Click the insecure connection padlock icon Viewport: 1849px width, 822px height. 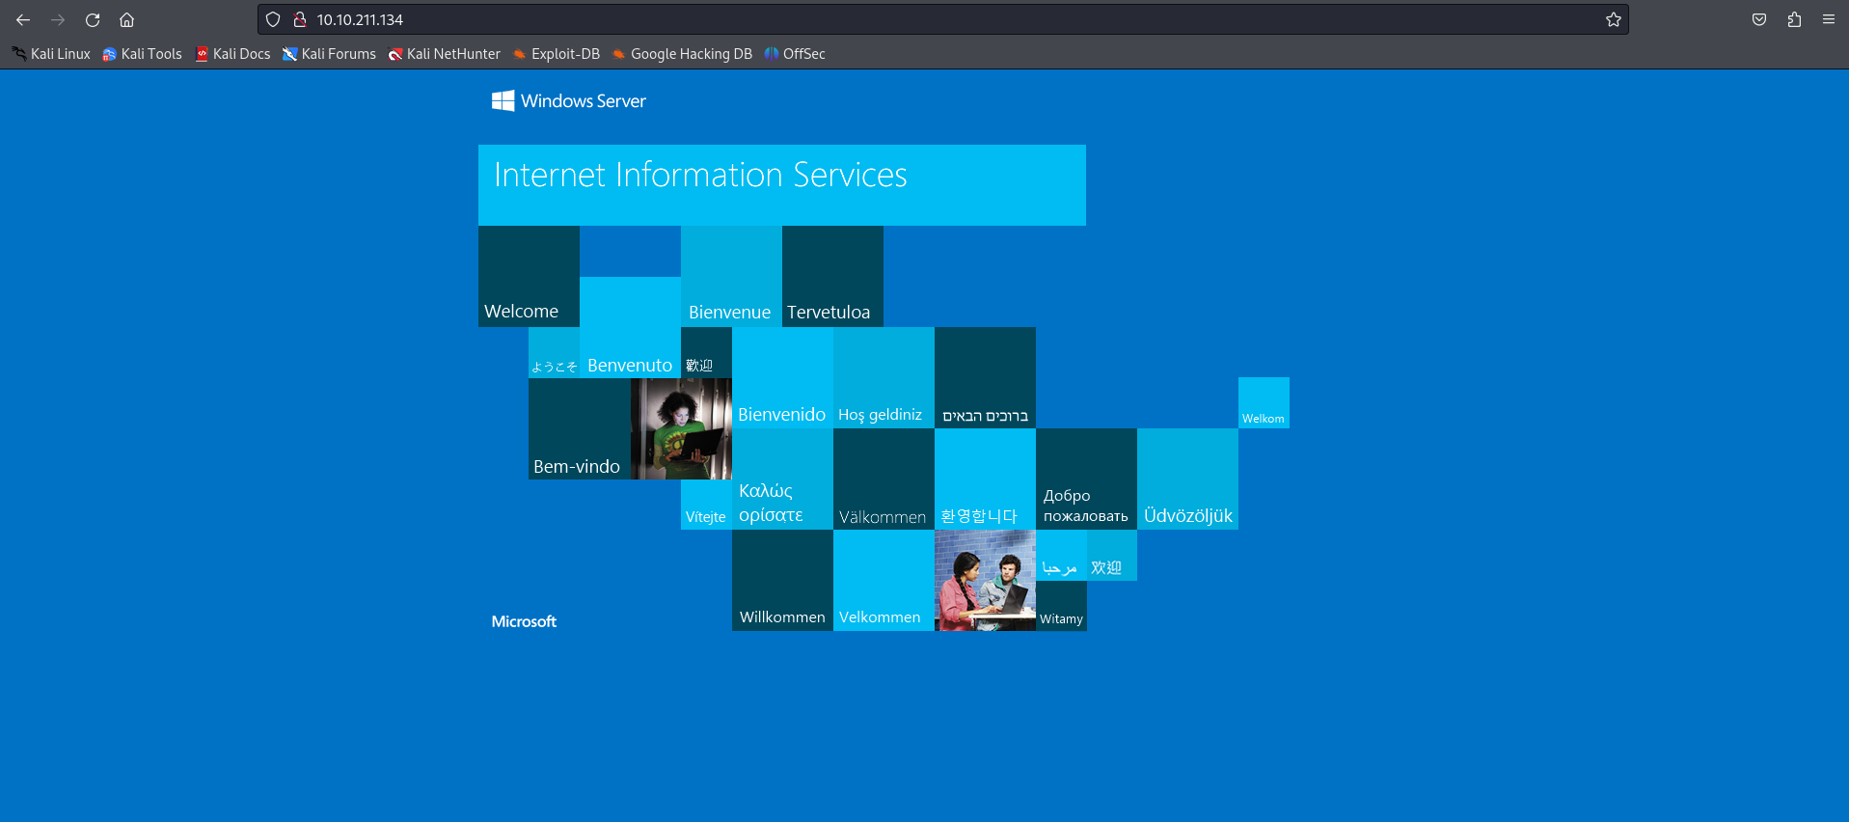299,19
